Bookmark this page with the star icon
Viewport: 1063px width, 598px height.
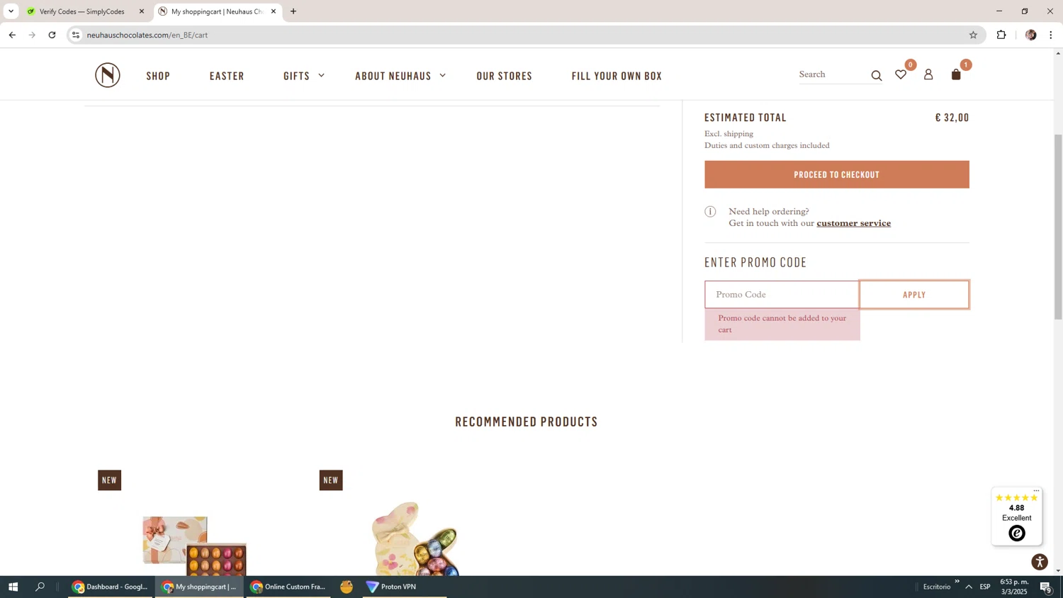973,35
